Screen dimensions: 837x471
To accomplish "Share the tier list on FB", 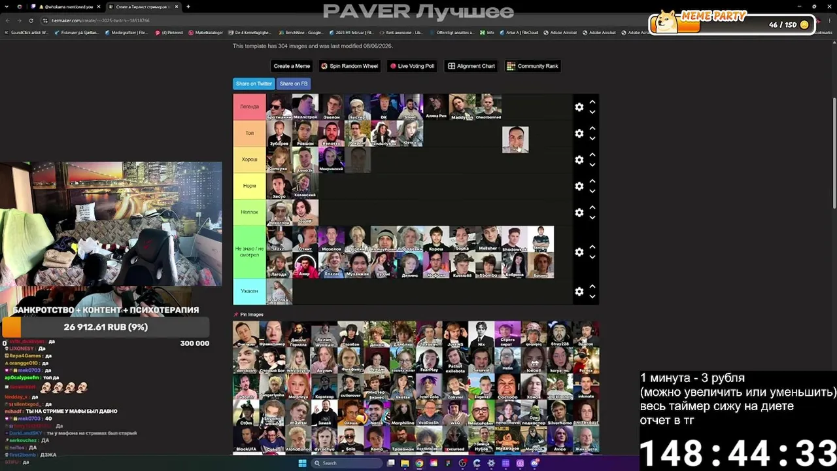I will click(294, 84).
